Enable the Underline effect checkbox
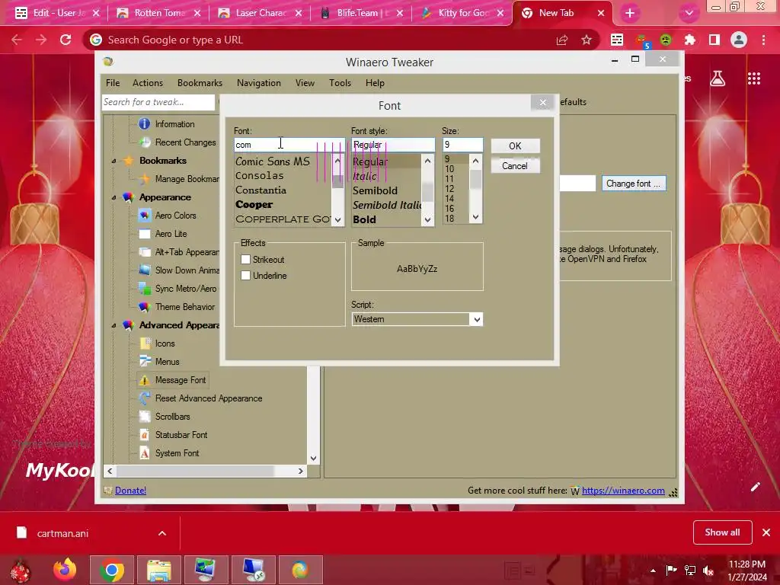The image size is (780, 585). [245, 275]
